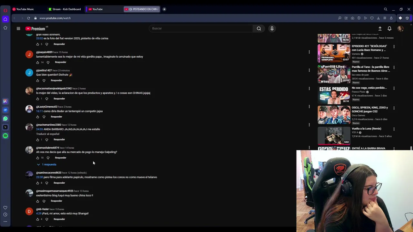
Task: Open the downloads toolbar icon
Action: coord(378,18)
